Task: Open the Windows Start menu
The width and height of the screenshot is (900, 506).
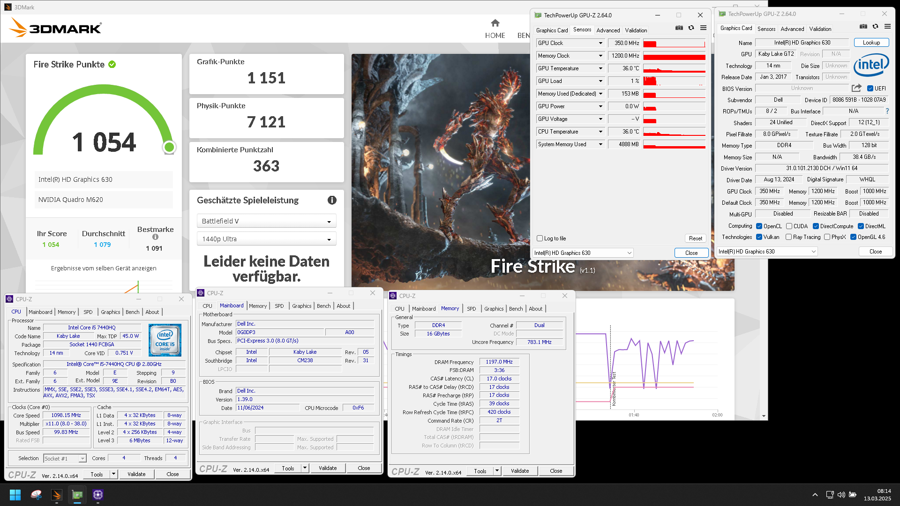Action: [x=15, y=495]
